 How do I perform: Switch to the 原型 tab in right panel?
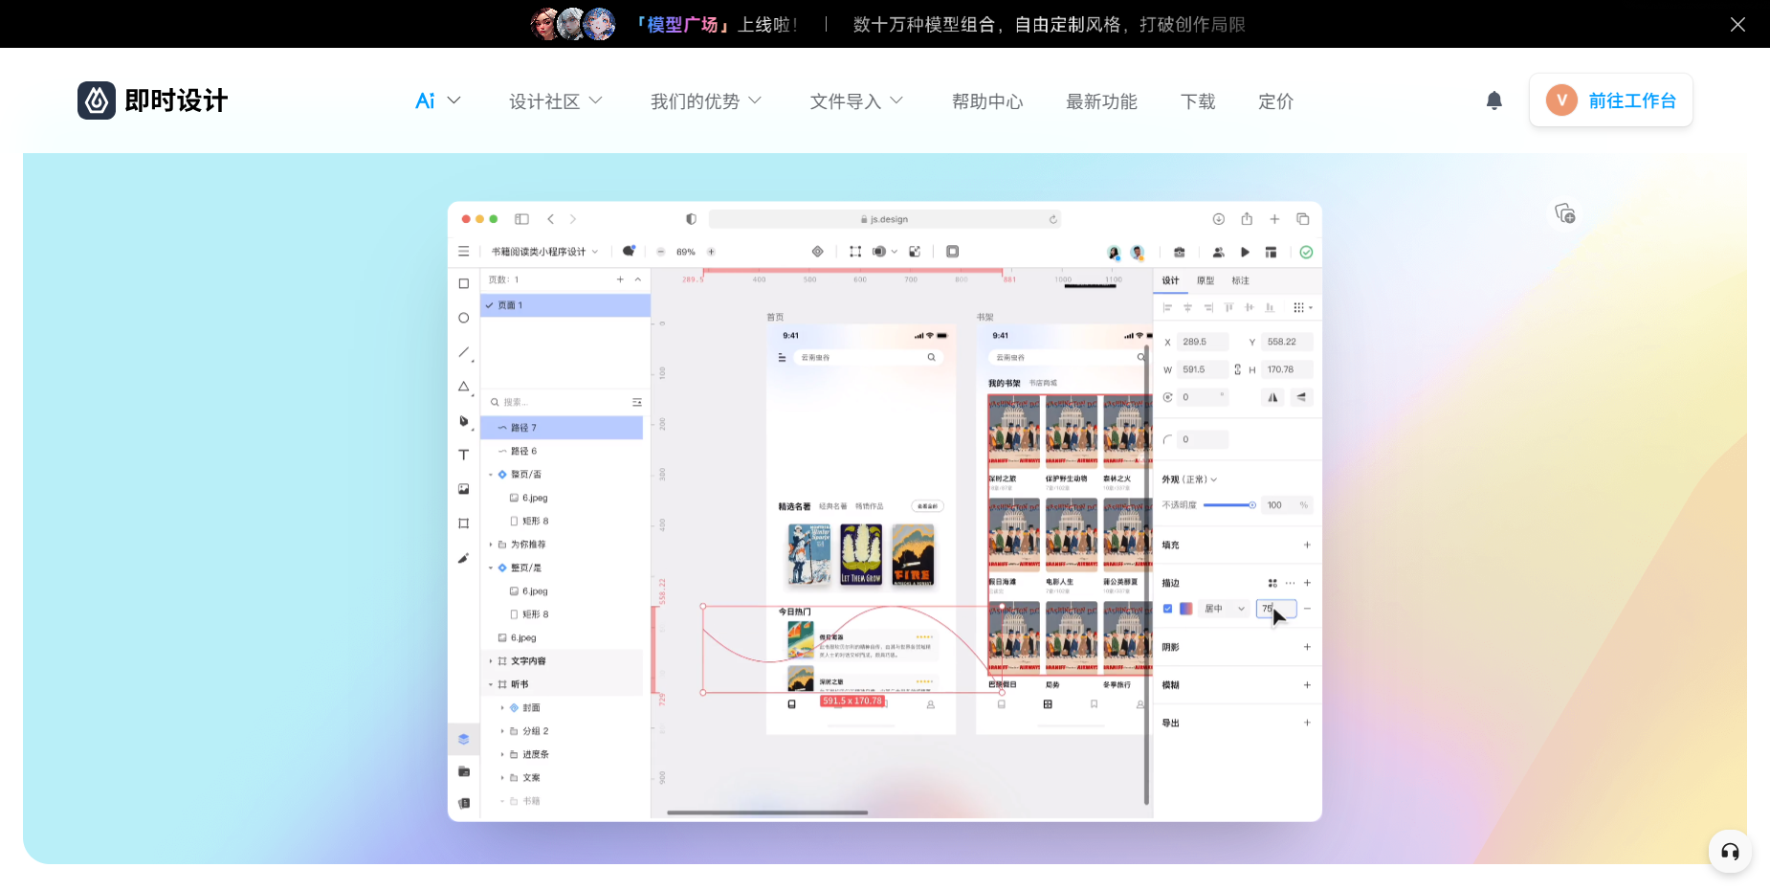(x=1206, y=280)
